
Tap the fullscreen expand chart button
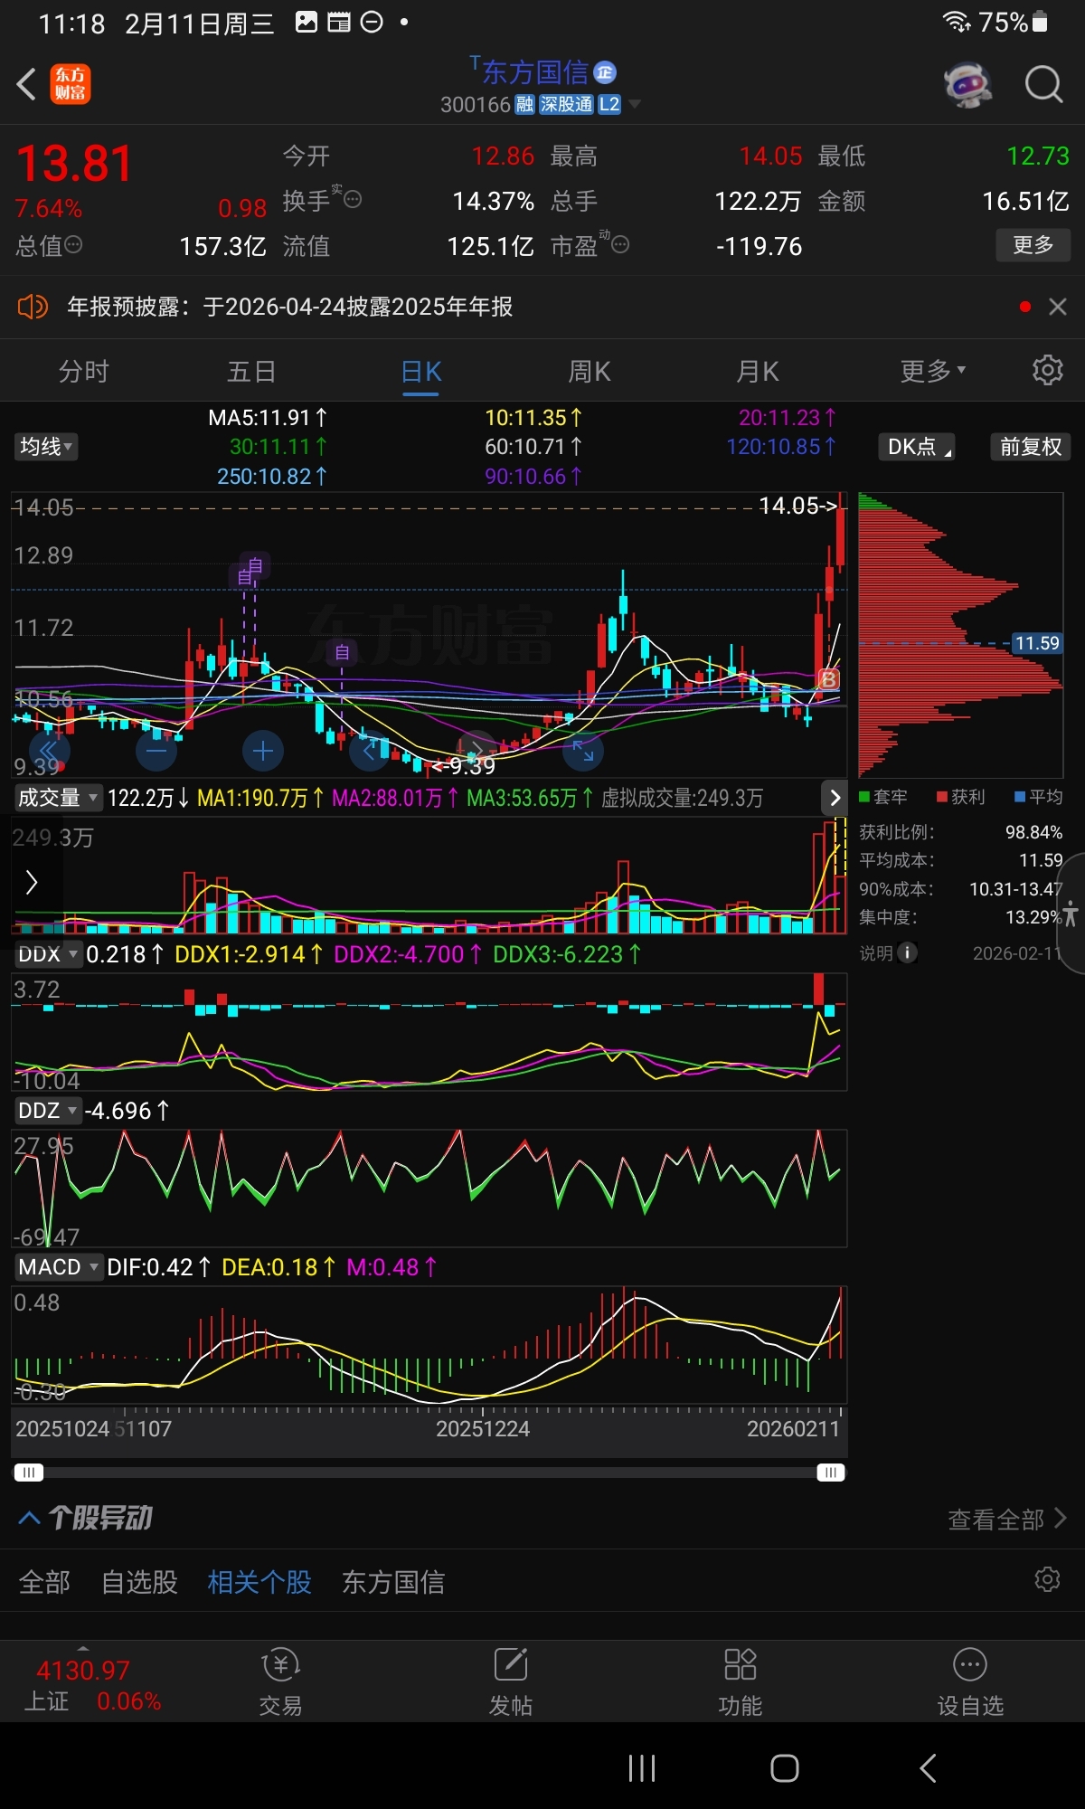click(583, 750)
